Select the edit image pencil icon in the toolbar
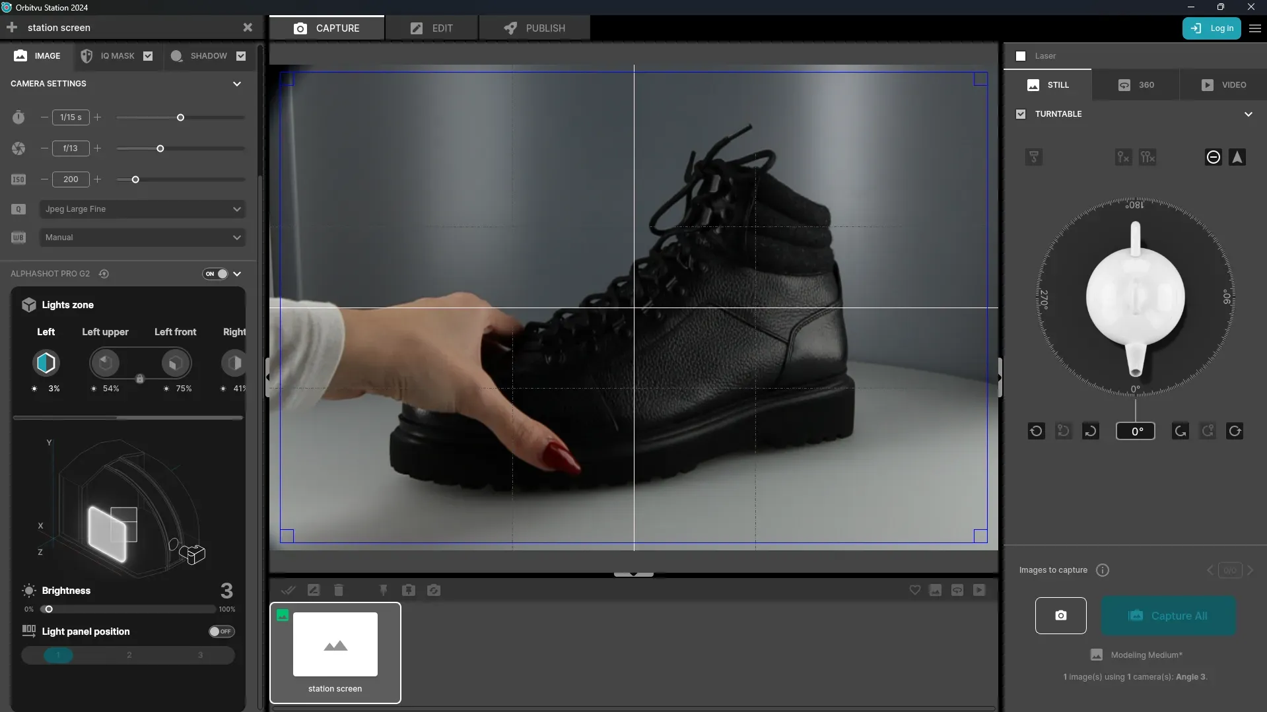Viewport: 1267px width, 712px height. pyautogui.click(x=314, y=590)
